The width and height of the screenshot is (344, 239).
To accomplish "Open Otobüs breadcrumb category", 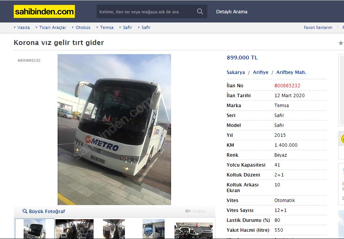I will [83, 27].
